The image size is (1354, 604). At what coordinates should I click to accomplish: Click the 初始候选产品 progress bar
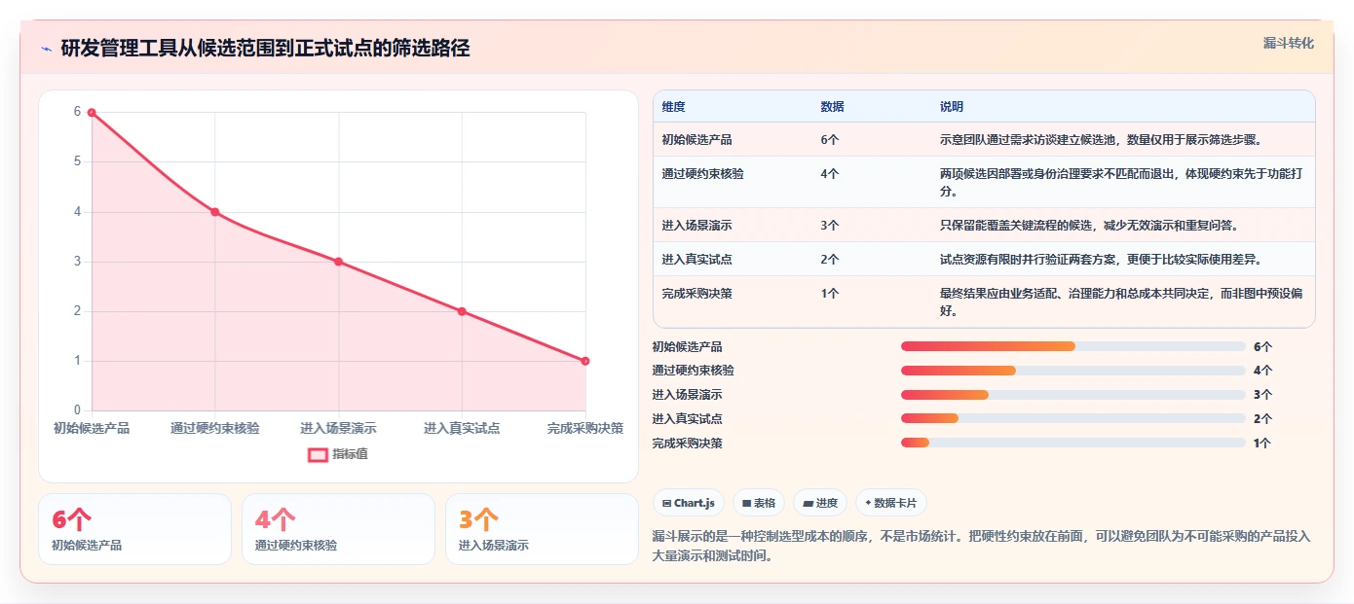tap(1073, 346)
